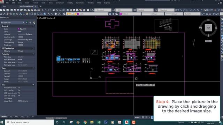Click the Layer Previous icon beside the layer list

(113, 14)
